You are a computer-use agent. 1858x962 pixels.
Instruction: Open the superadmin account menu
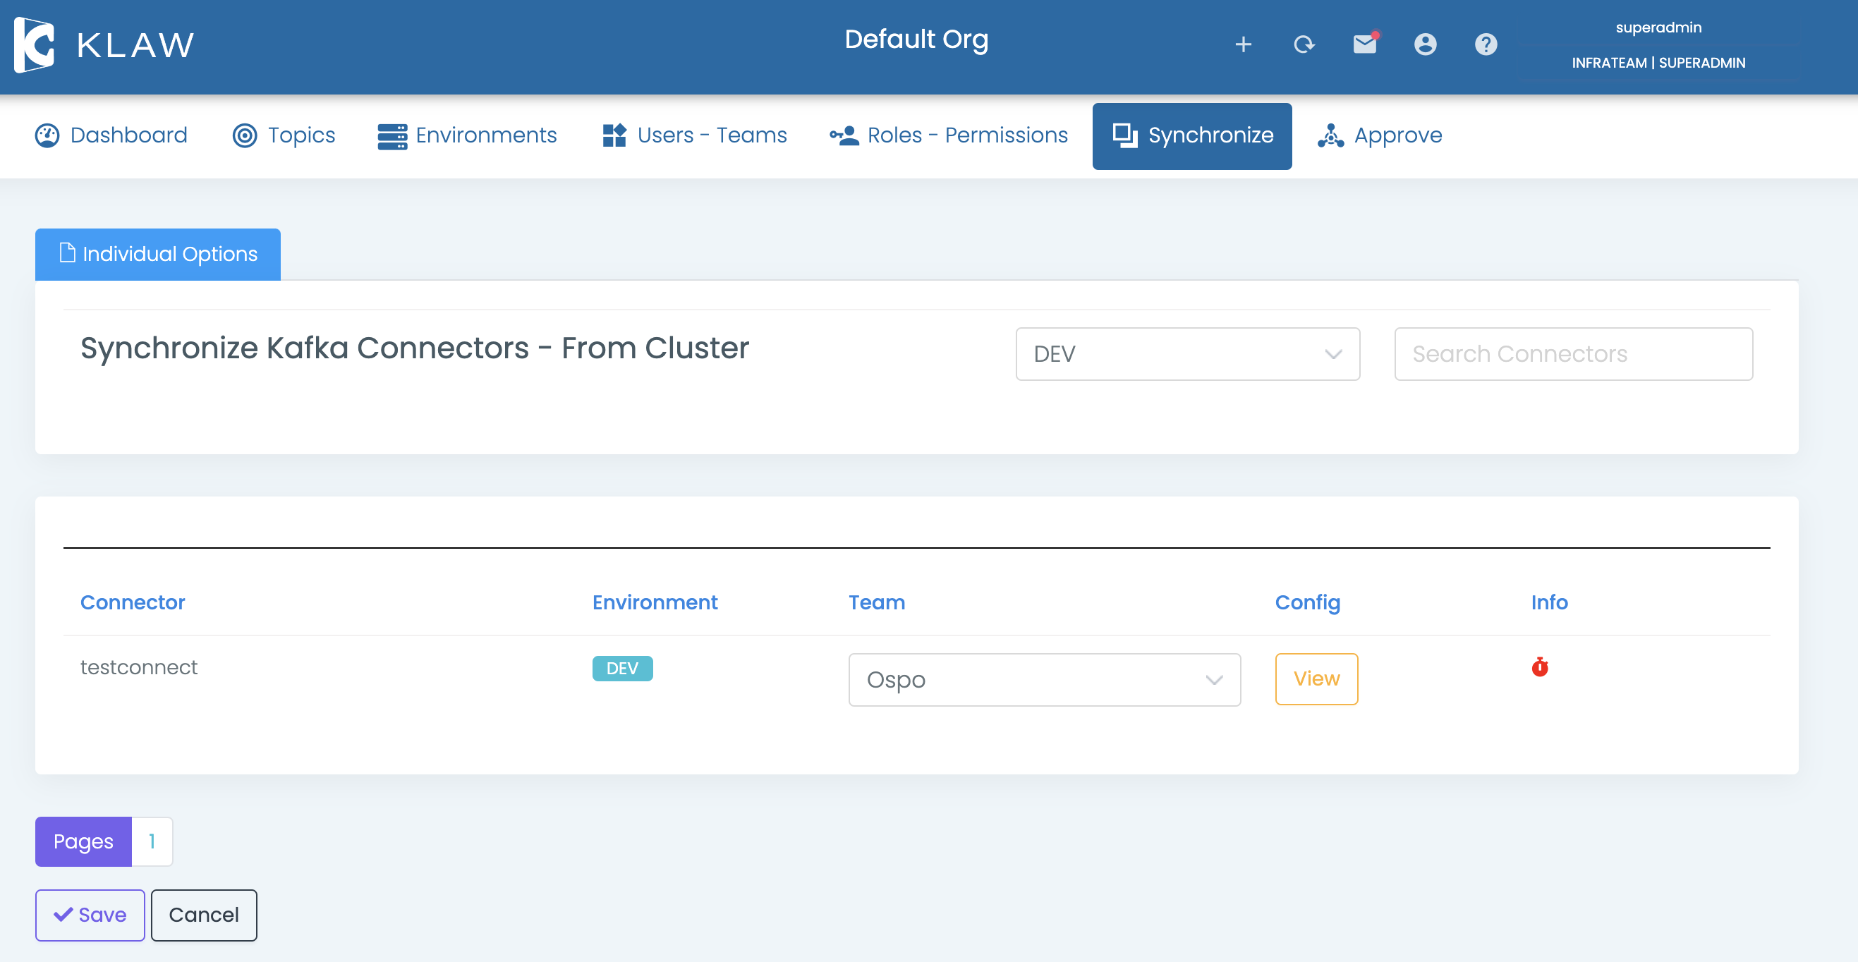coord(1658,44)
